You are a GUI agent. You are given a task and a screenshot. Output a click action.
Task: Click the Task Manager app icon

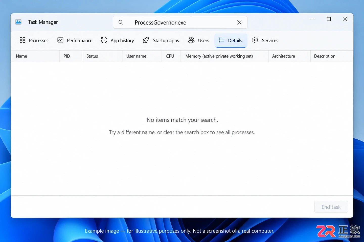coord(18,22)
